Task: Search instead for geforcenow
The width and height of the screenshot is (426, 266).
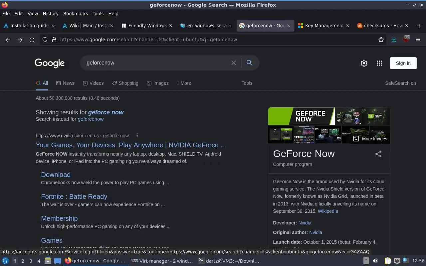Action: pyautogui.click(x=91, y=119)
